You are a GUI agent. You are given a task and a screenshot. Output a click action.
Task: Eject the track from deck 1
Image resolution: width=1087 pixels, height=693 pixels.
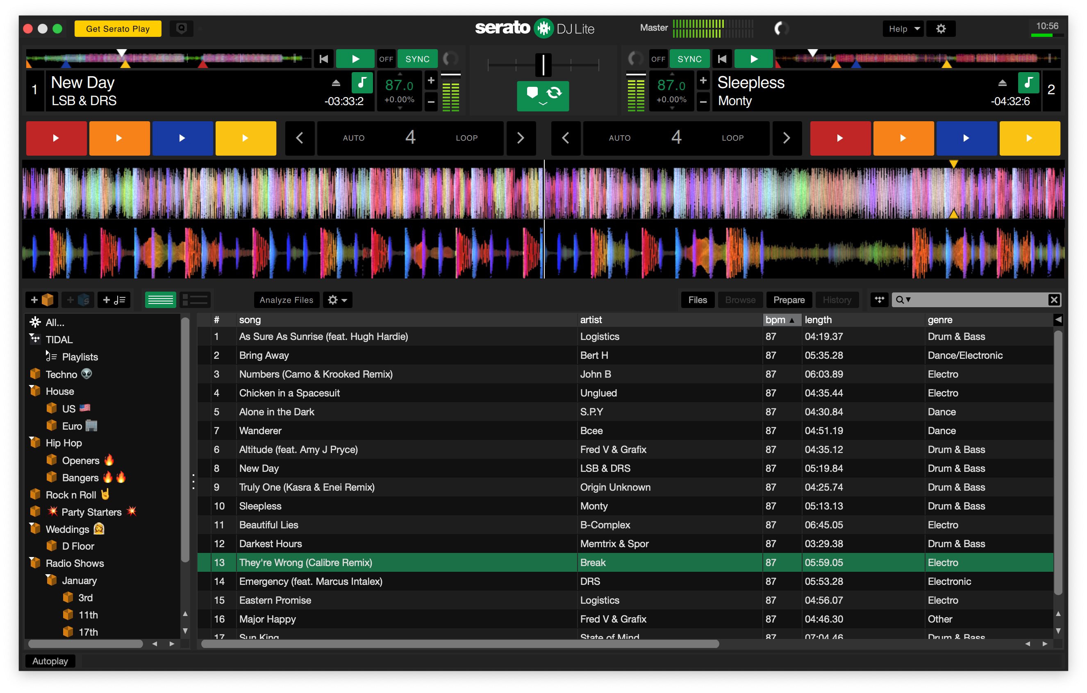[x=336, y=83]
